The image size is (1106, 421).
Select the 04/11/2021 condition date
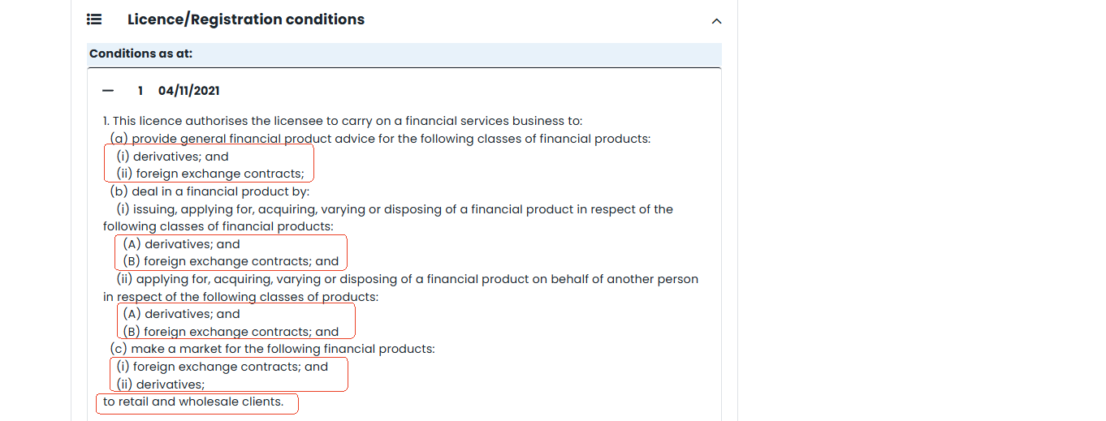click(188, 91)
